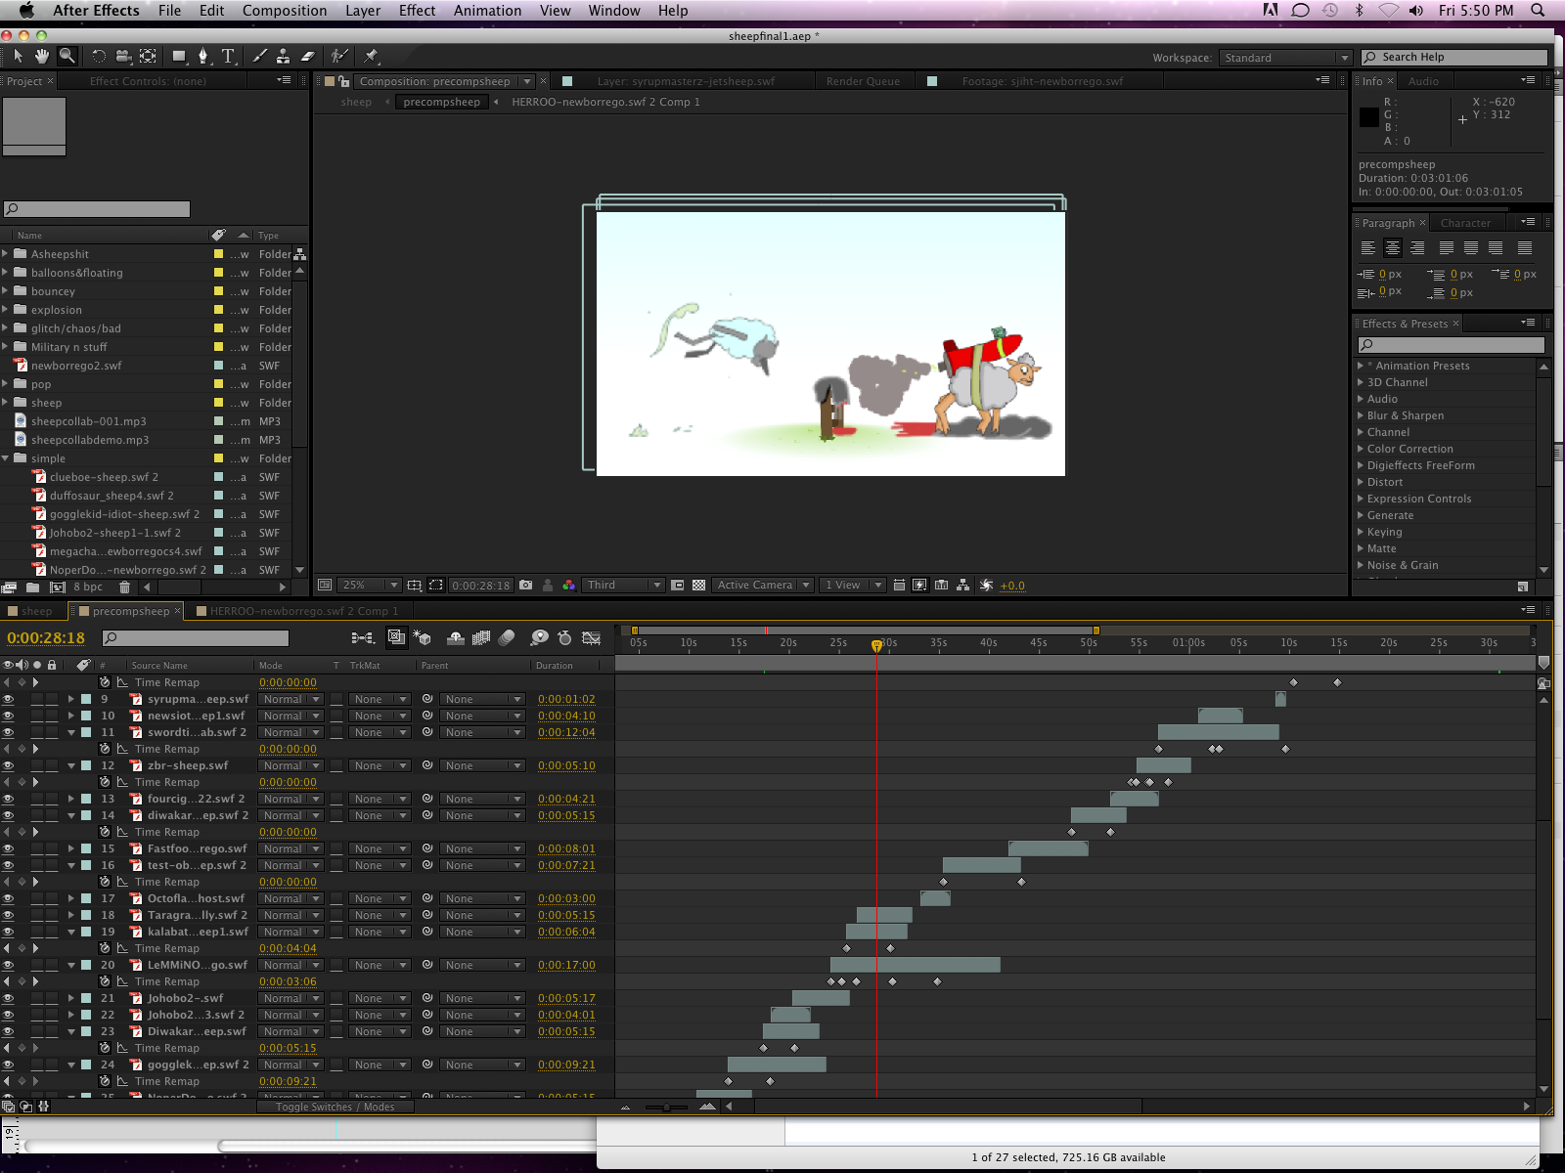This screenshot has width=1565, height=1173.
Task: Expand Color Correction in Effects & Presets
Action: [x=1361, y=450]
